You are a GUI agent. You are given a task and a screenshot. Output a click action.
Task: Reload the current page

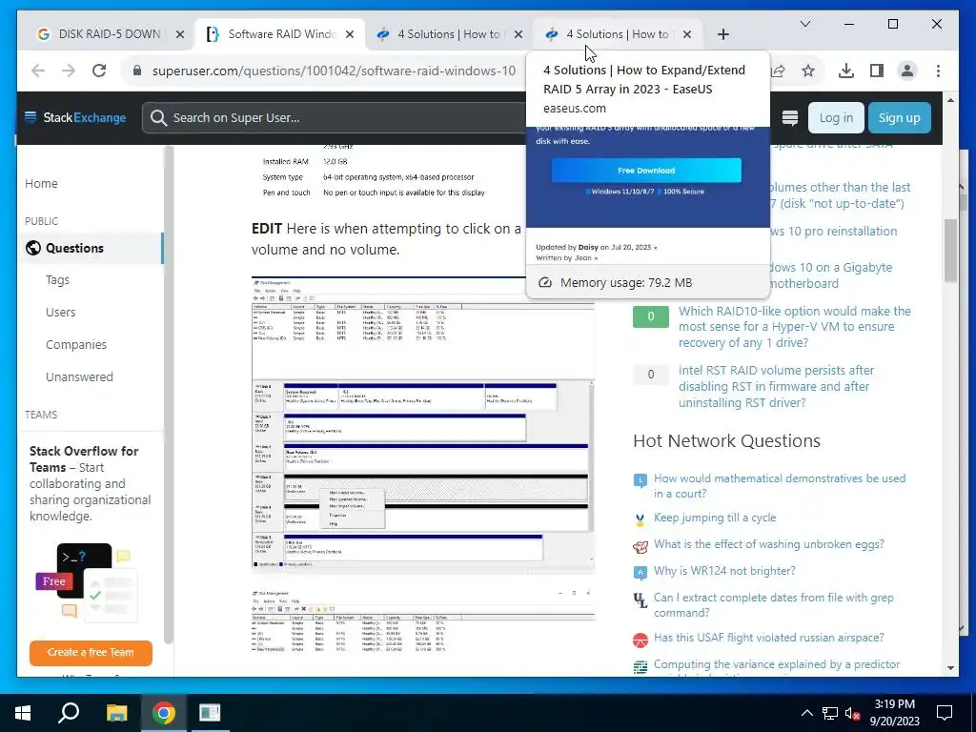pyautogui.click(x=99, y=71)
